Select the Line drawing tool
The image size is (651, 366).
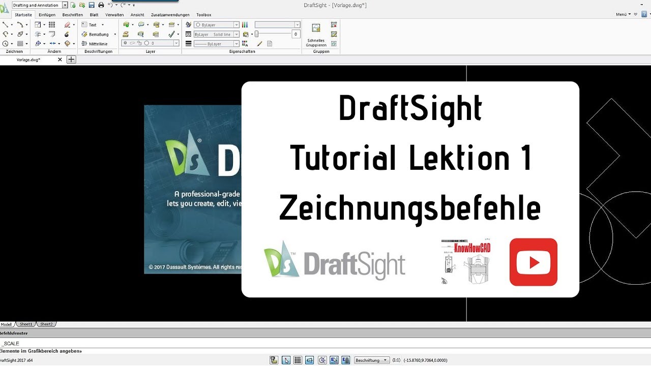(x=5, y=24)
